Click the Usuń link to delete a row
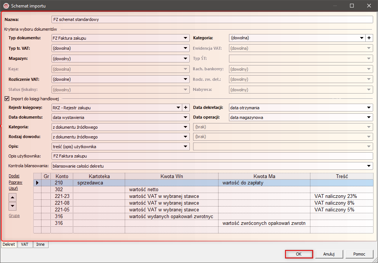378x263 pixels. point(13,188)
